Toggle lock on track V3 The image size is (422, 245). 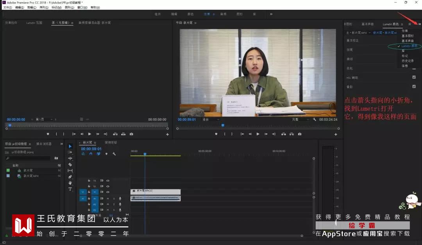coord(89,181)
